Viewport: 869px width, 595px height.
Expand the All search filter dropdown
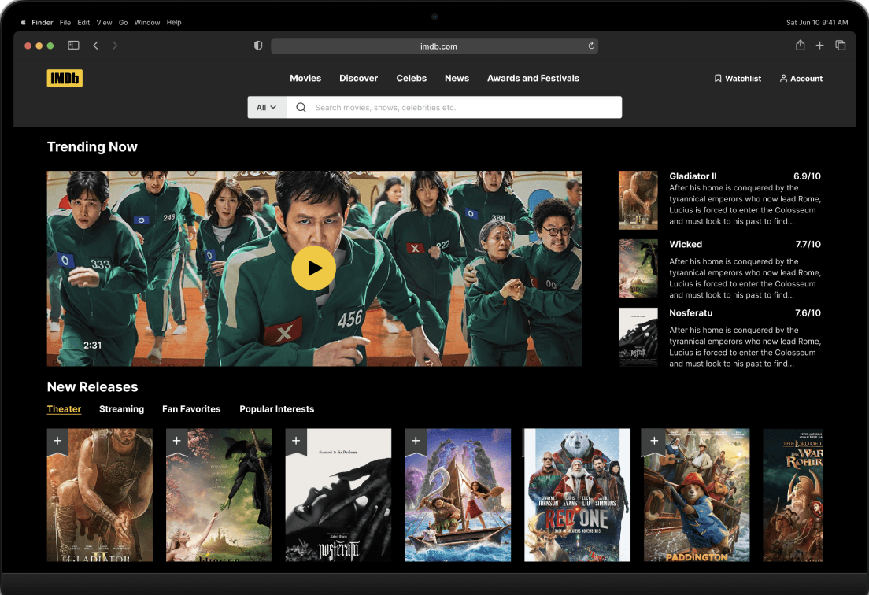point(267,108)
